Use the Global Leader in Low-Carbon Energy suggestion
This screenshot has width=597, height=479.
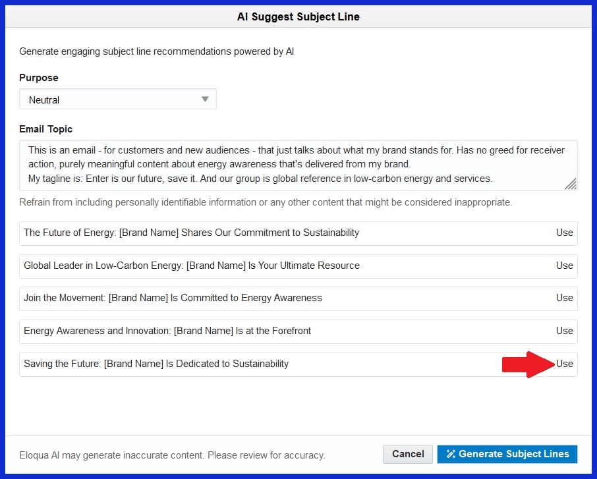pyautogui.click(x=565, y=266)
